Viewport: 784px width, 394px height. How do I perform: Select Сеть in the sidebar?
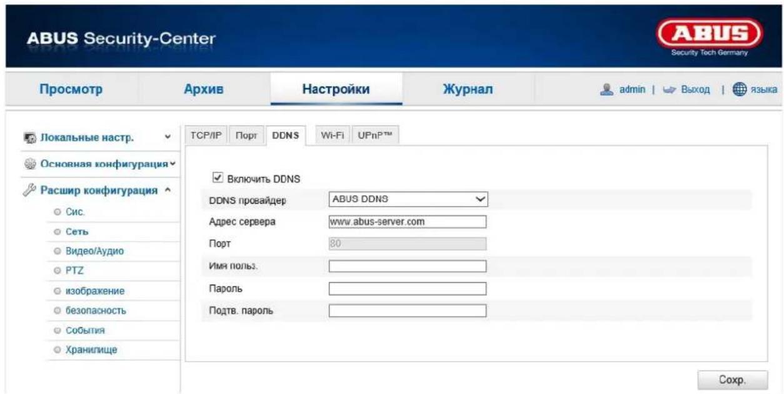pyautogui.click(x=78, y=232)
